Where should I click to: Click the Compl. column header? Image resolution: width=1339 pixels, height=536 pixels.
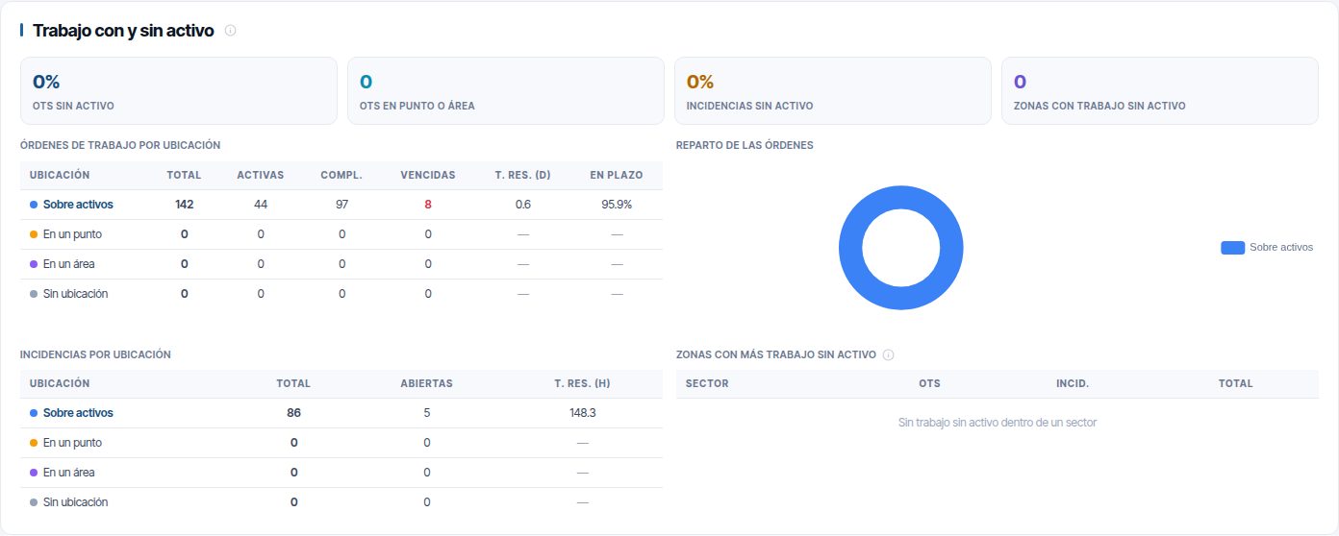point(341,175)
